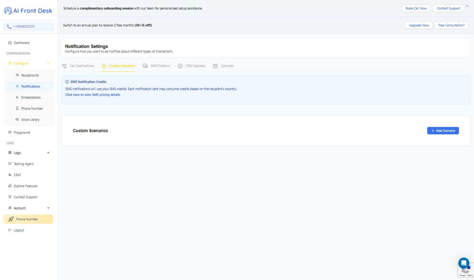The height and width of the screenshot is (280, 474).
Task: Click the Embeddables icon in sidebar
Action: [x=17, y=97]
